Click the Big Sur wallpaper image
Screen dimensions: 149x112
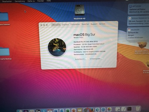click(x=57, y=47)
